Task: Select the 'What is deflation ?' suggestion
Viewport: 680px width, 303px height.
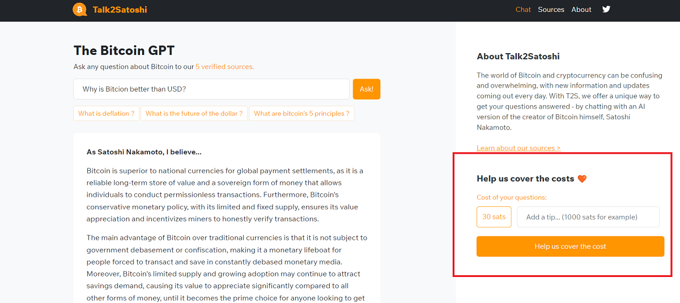Action: 106,114
